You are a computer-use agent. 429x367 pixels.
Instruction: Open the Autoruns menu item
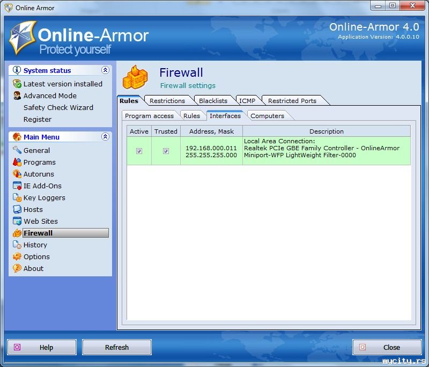coord(39,174)
